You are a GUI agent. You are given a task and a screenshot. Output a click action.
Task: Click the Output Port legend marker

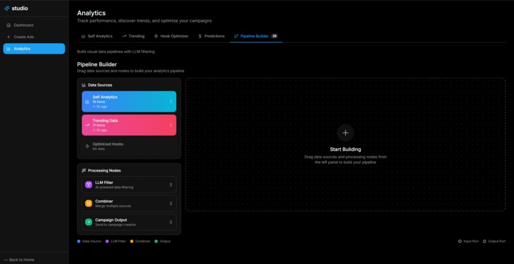(485, 242)
